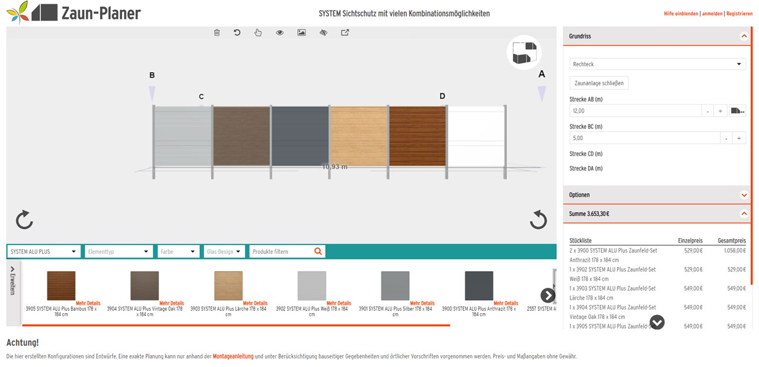Expand the Optionen panel
Screen dimensions: 759x367
744,195
